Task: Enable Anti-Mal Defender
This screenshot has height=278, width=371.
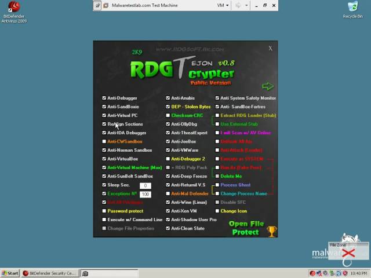Action: (x=168, y=193)
